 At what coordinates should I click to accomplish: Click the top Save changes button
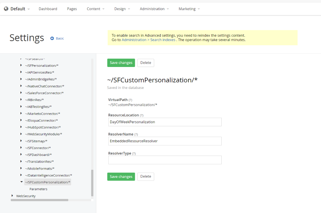coord(121,63)
